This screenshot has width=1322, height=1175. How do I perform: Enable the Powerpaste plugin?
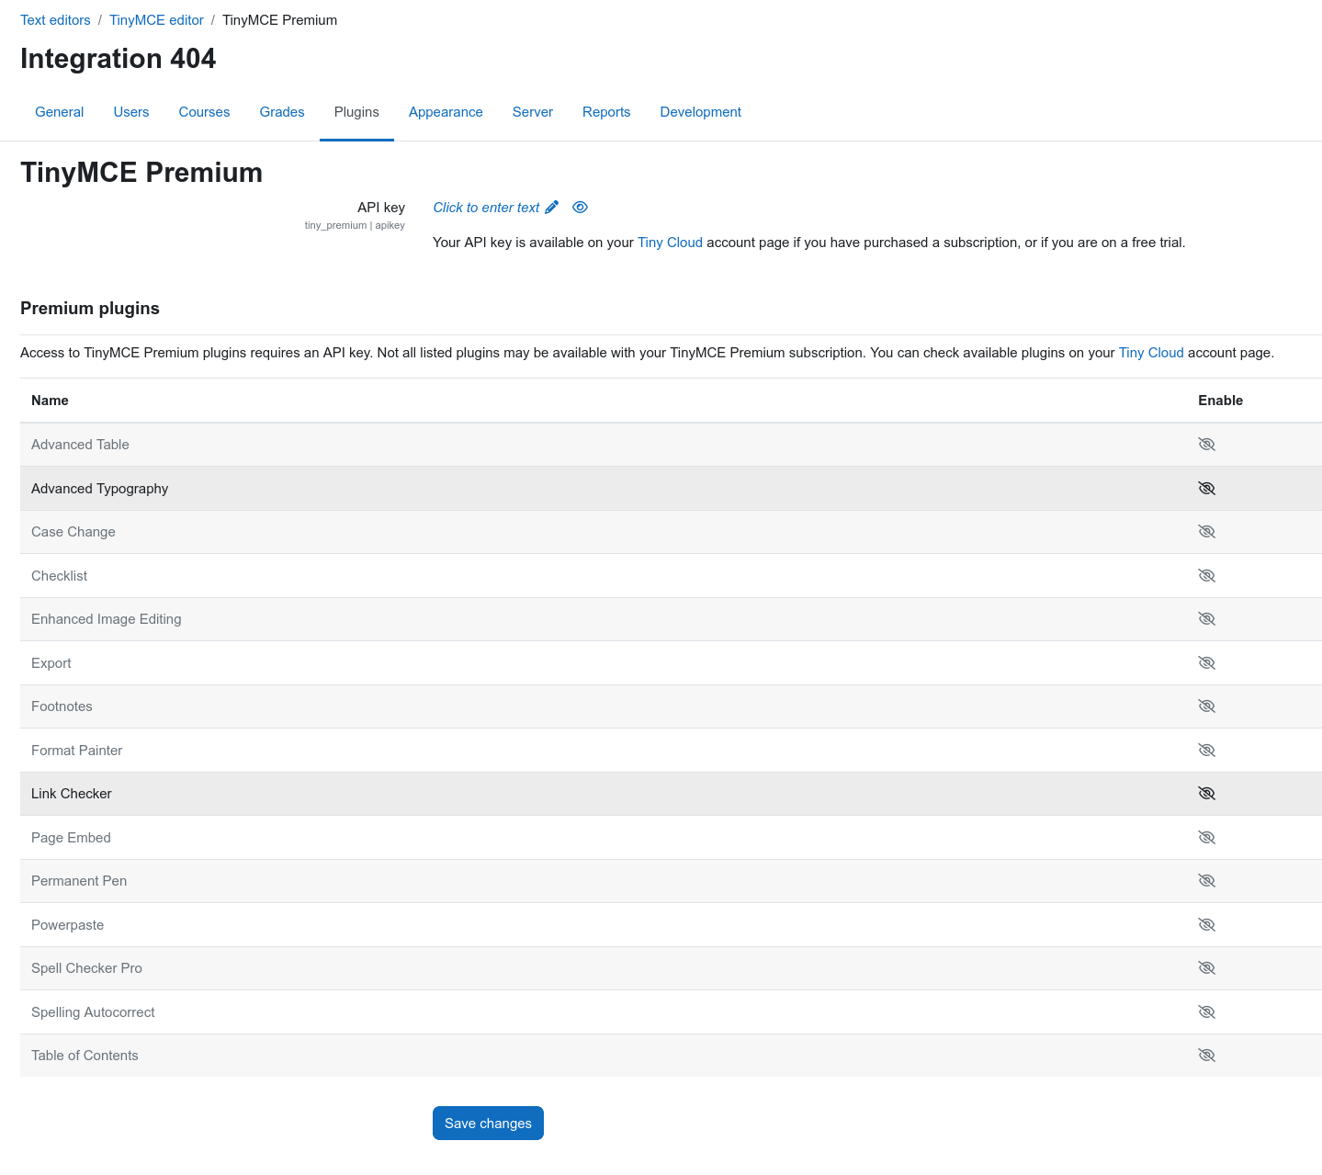click(1207, 925)
